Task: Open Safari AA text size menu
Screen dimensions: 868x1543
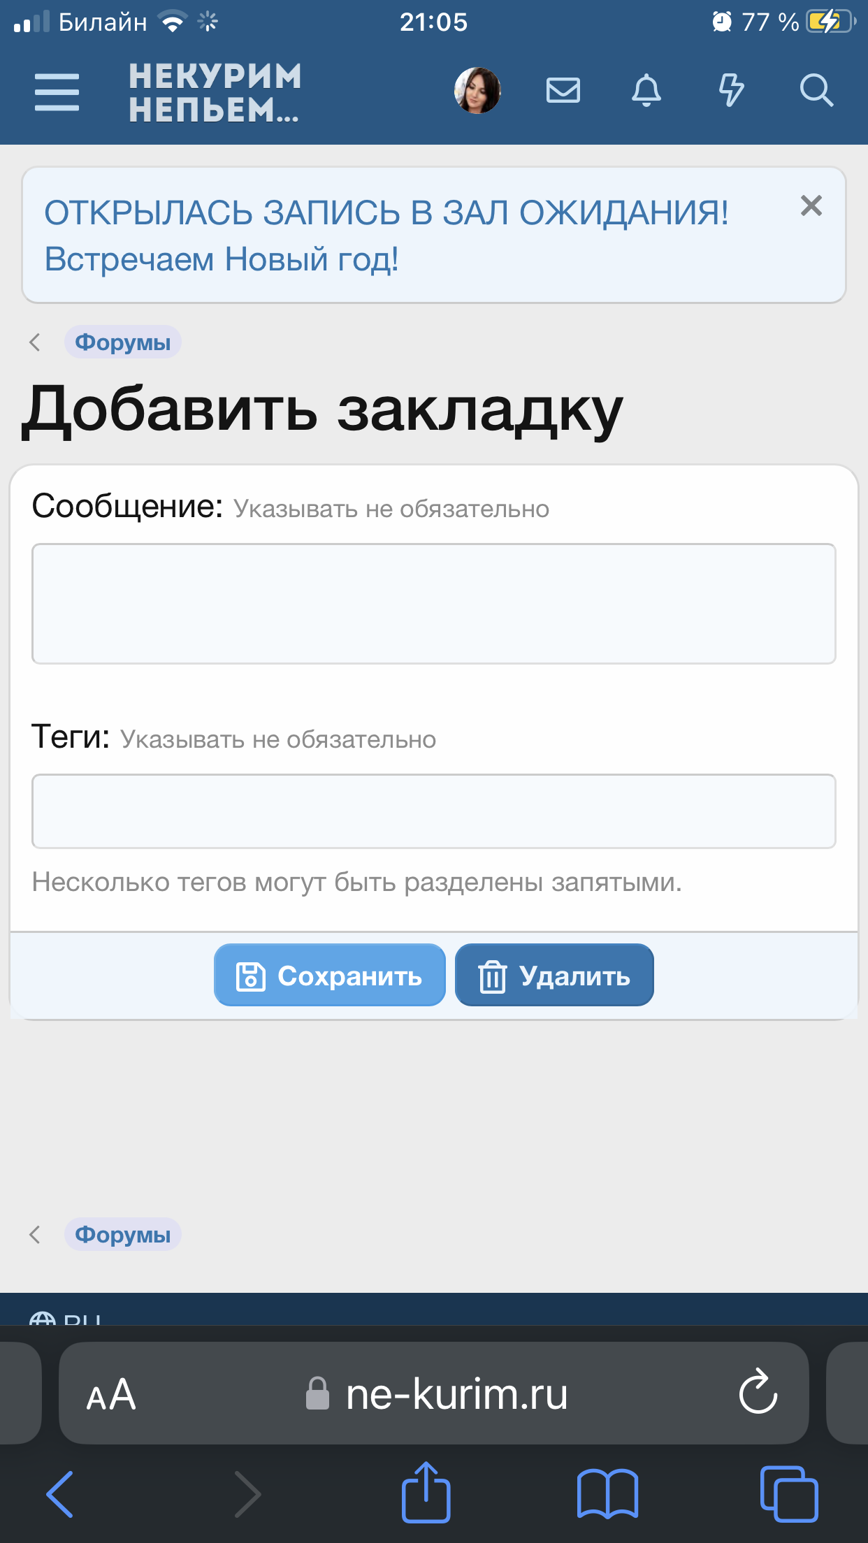Action: (x=111, y=1395)
